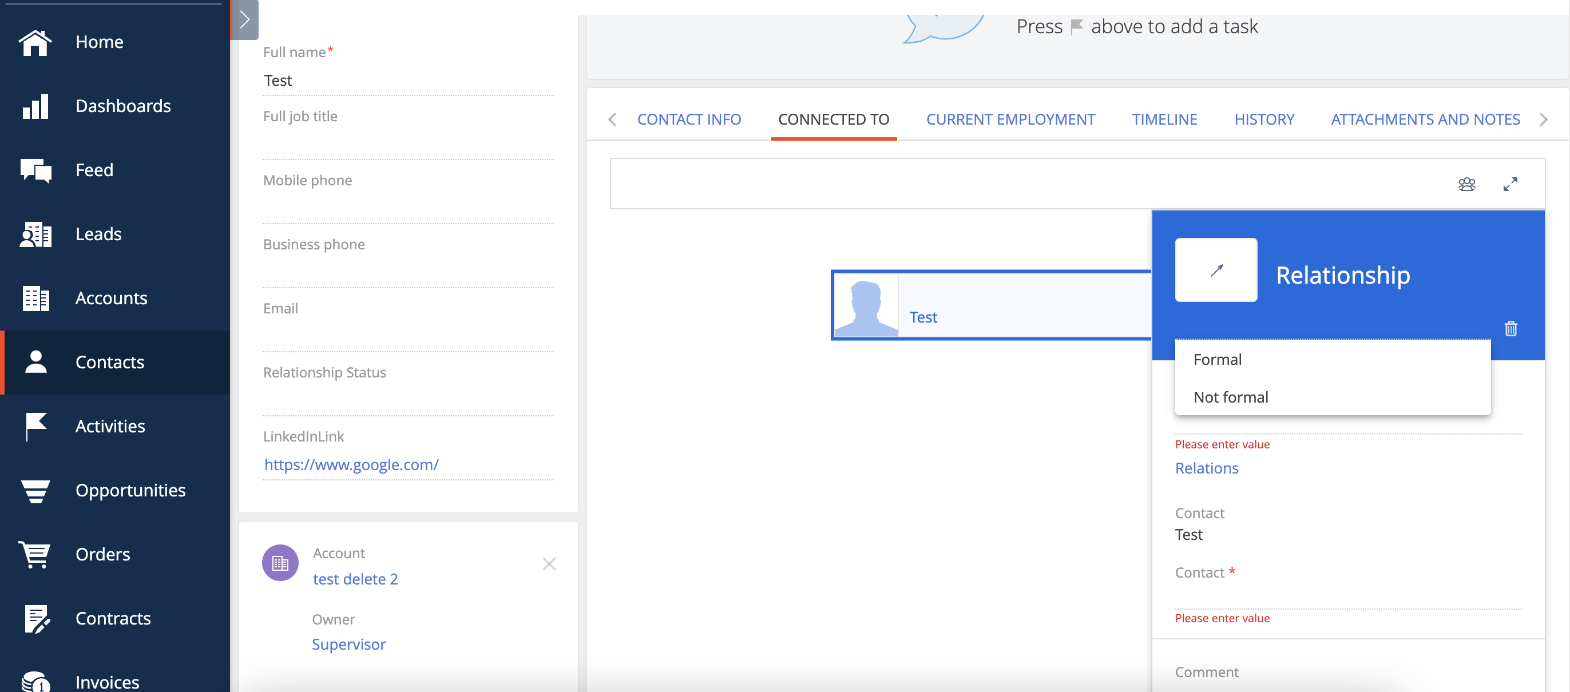The width and height of the screenshot is (1570, 692).
Task: Switch to the Current Employment tab
Action: click(x=1010, y=120)
